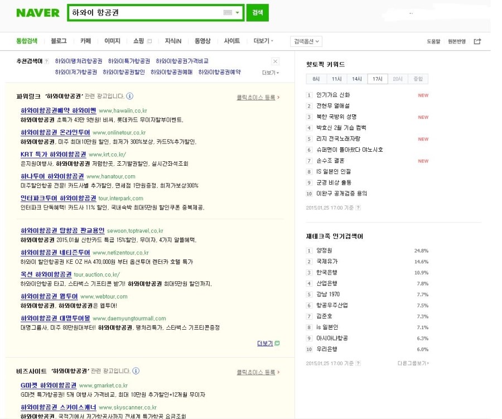Screen dimensions: 502x419
Task: Click the help icon beside hot topic timestamp
Action: (358, 208)
